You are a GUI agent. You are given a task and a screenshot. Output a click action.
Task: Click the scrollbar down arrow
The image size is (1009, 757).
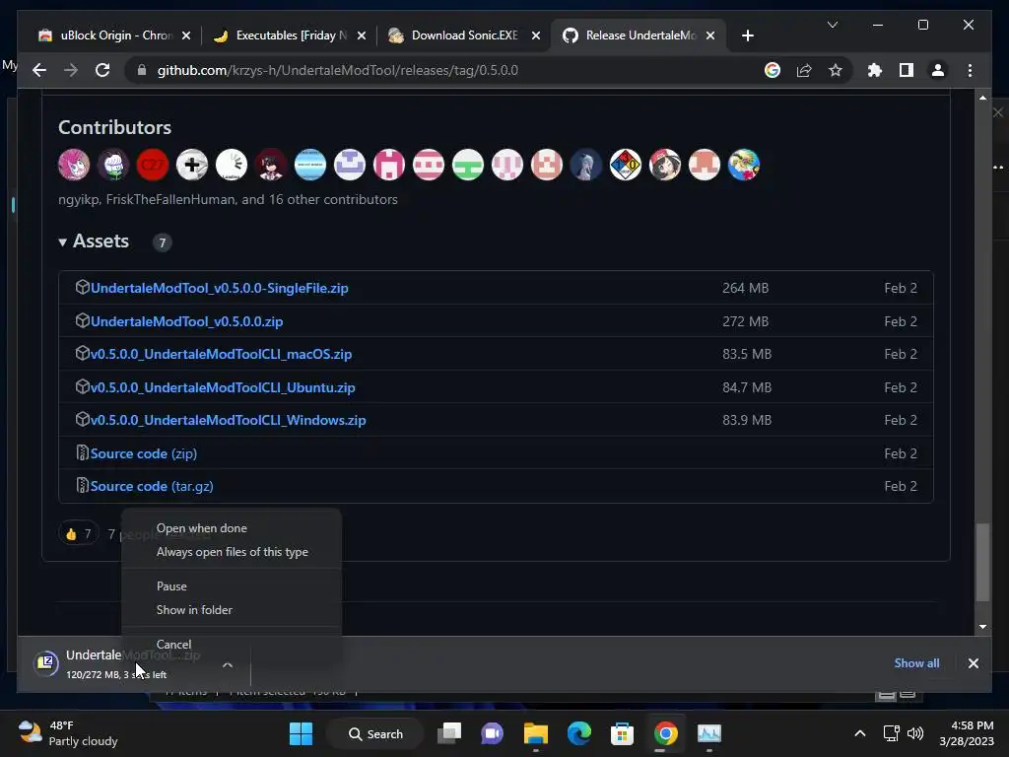pos(982,626)
